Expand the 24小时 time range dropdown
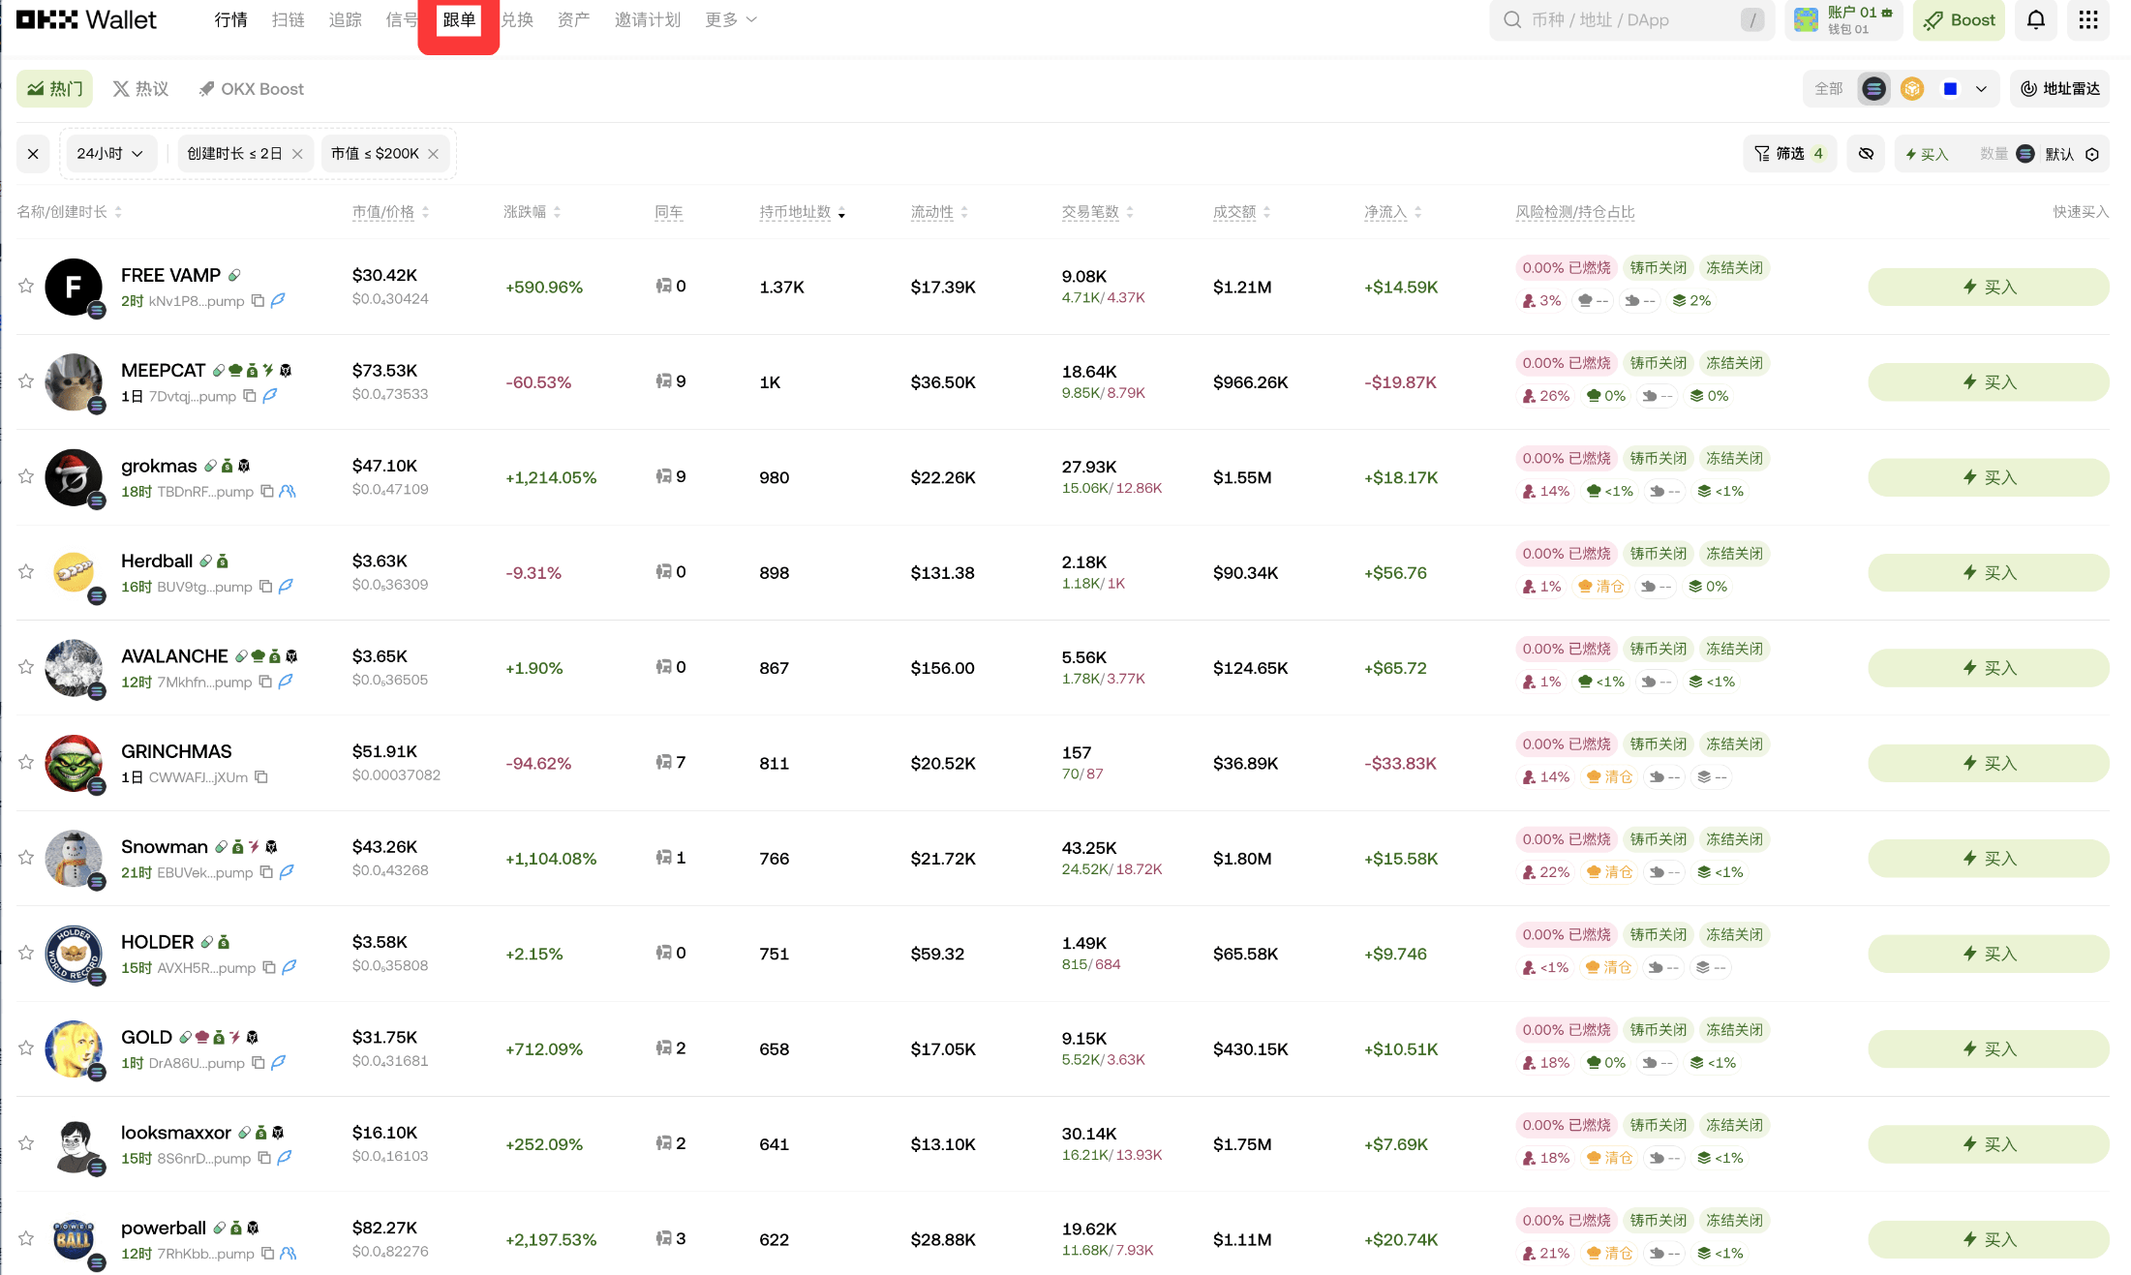The image size is (2131, 1275). (x=110, y=154)
